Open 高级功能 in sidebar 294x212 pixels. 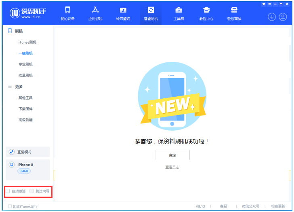[x=25, y=120]
